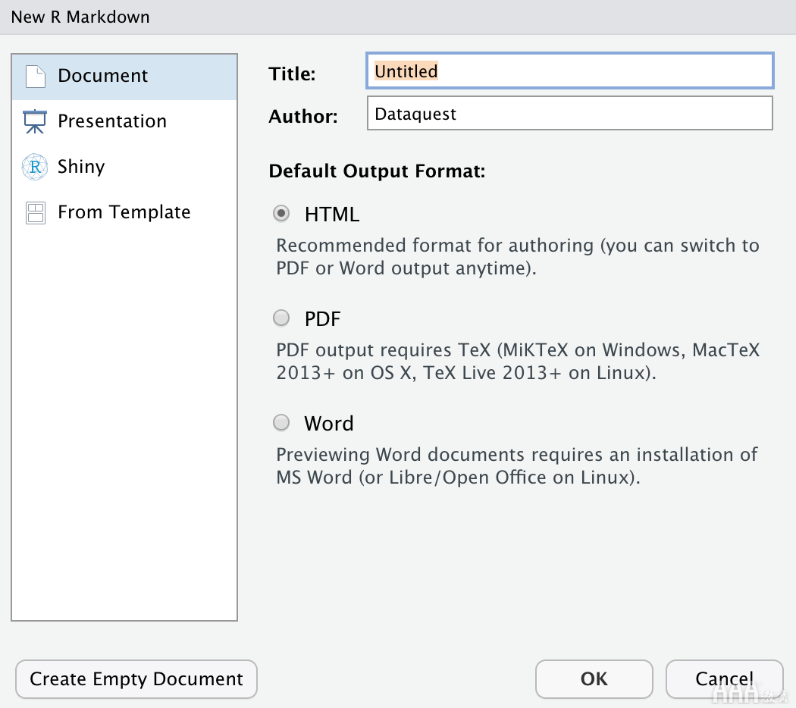Choose the PDF output radio button
Viewport: 796px width, 708px height.
click(x=281, y=318)
